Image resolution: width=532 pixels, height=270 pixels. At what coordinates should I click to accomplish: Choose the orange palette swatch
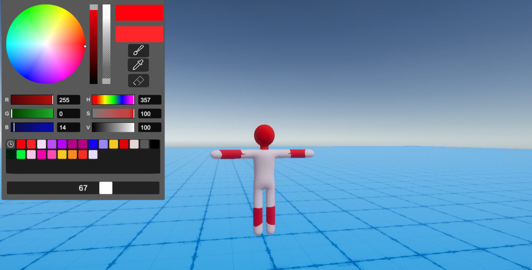(x=72, y=155)
